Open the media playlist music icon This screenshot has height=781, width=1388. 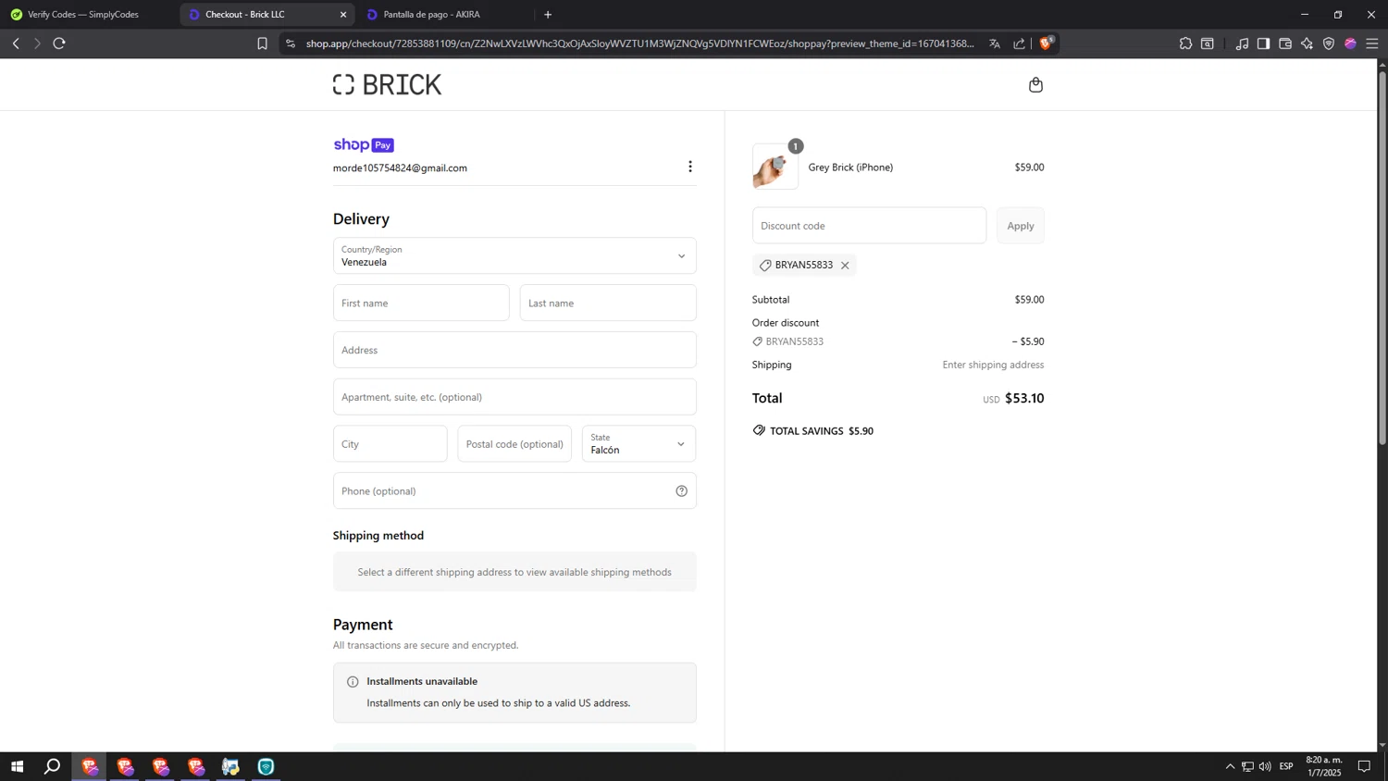pos(1242,43)
